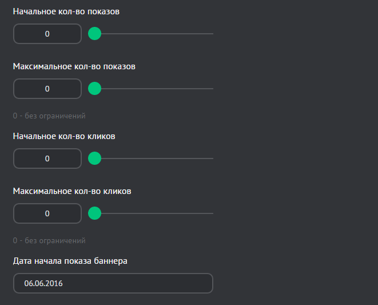The width and height of the screenshot is (378, 305).
Task: Click the Максимальное кол-во показов slider knob
Action: 95,89
